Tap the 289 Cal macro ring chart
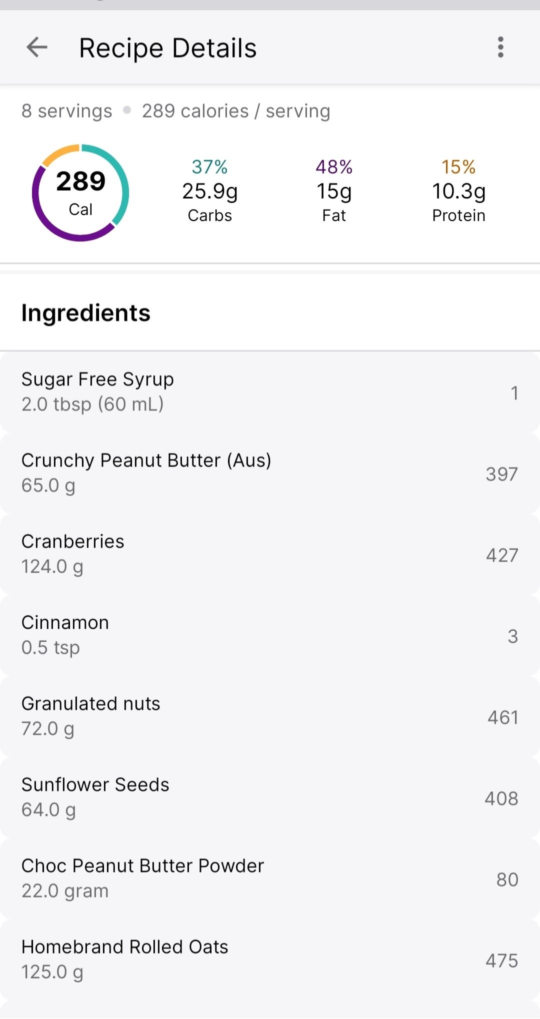 pyautogui.click(x=80, y=193)
